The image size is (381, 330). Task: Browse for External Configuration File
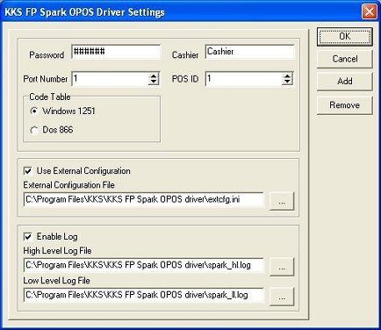282,201
